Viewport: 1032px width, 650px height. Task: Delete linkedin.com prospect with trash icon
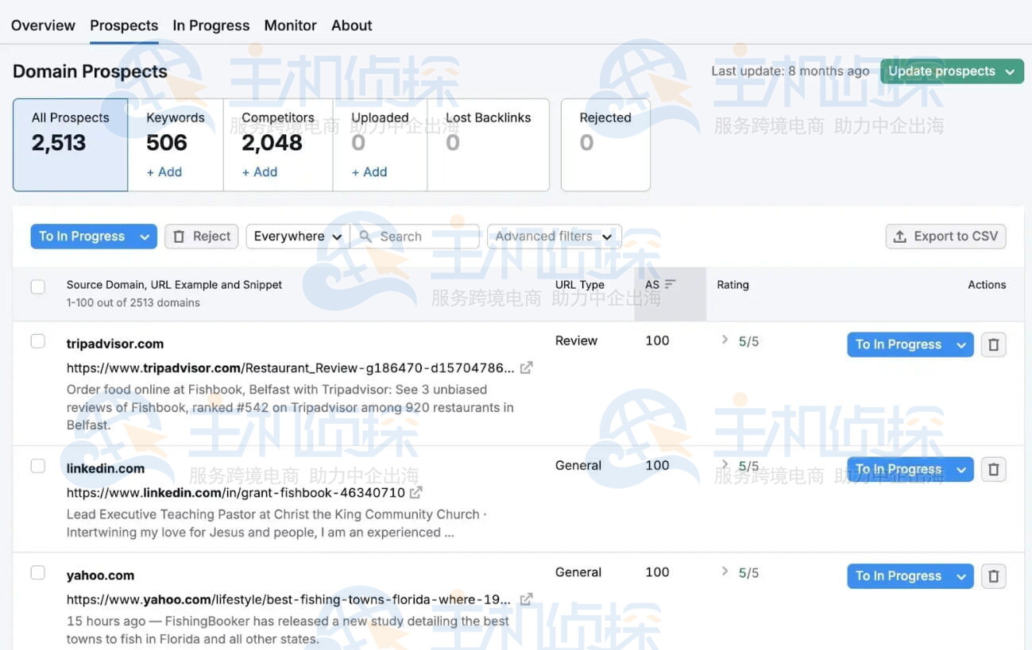(x=993, y=469)
